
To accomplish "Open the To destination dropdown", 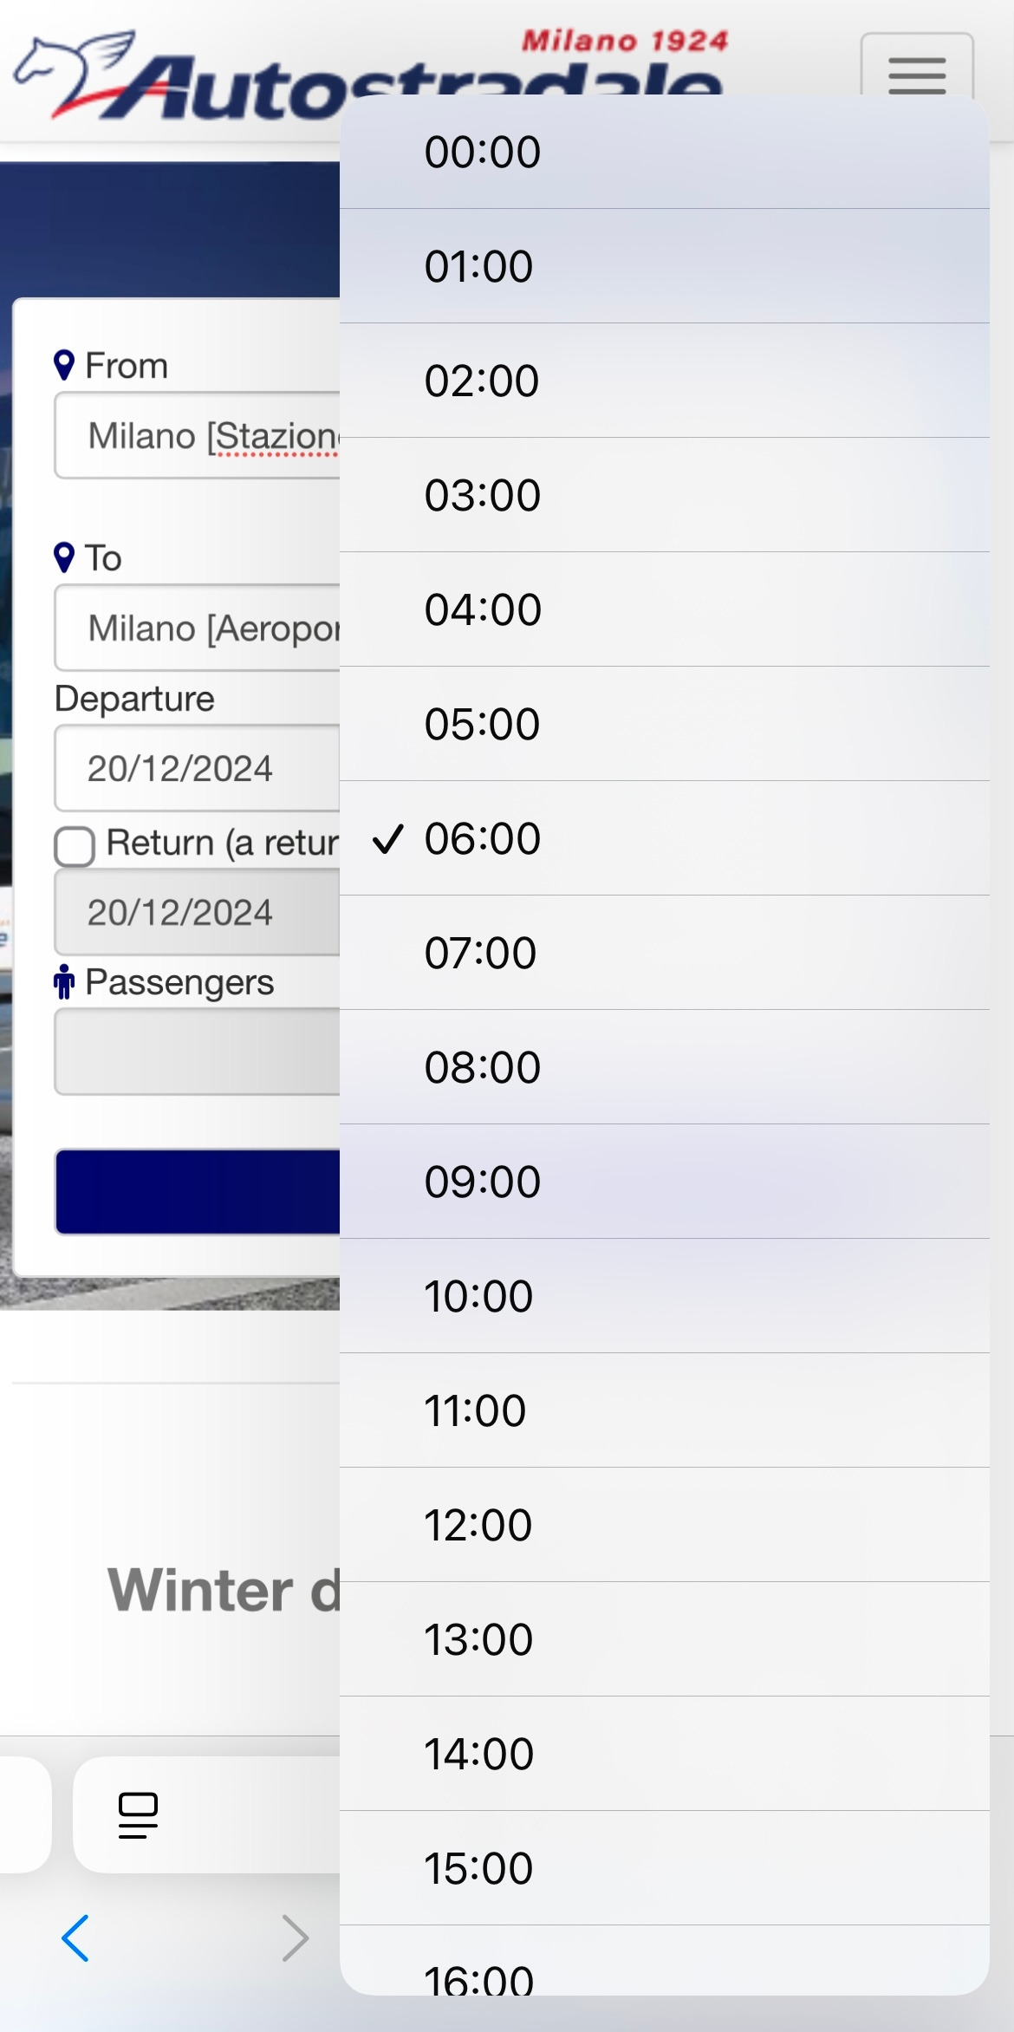I will coord(198,628).
